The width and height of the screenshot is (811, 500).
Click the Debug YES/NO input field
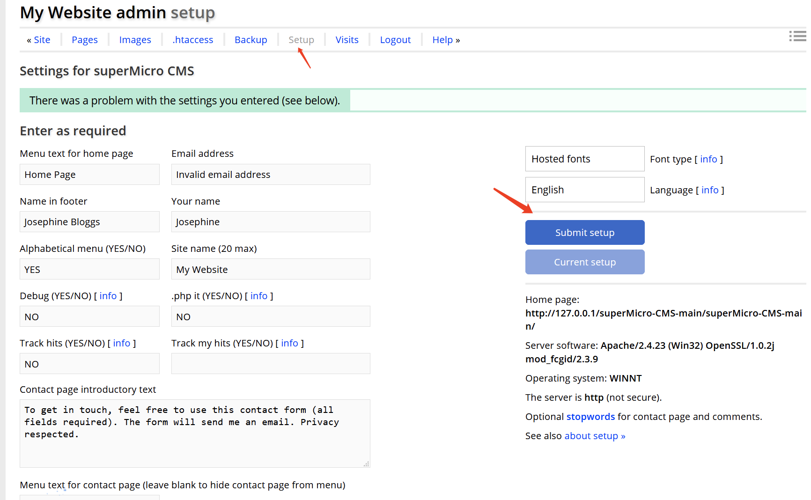[89, 316]
